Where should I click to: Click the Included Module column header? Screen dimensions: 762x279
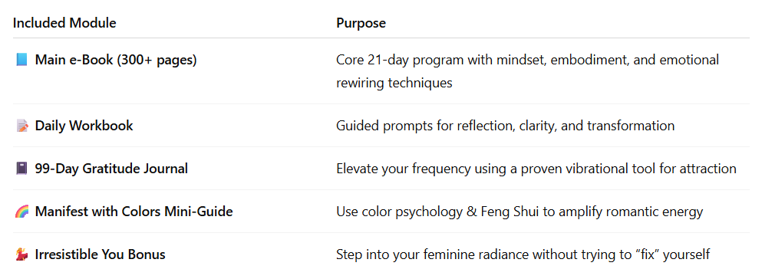[64, 23]
